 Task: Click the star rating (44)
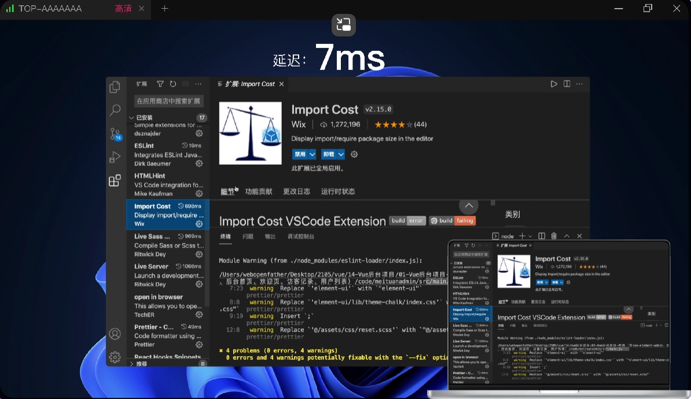[x=400, y=125]
